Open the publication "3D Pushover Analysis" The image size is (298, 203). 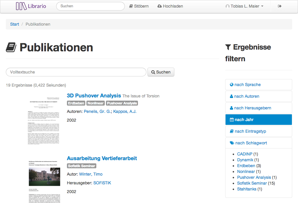pos(94,95)
